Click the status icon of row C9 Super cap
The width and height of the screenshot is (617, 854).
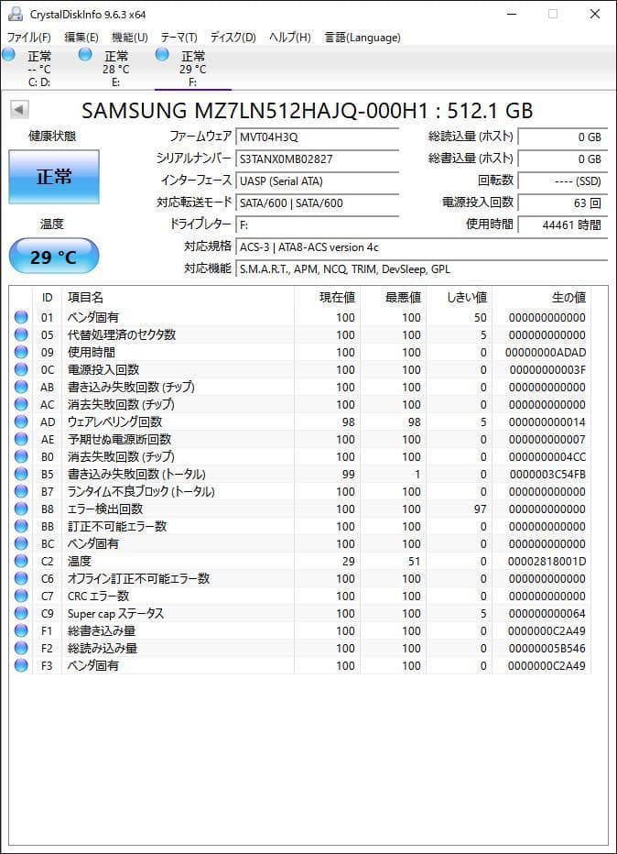pos(21,613)
